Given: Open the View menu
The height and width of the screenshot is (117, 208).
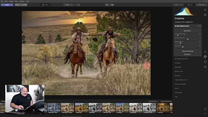Looking at the screenshot, I should click(x=16, y=1).
